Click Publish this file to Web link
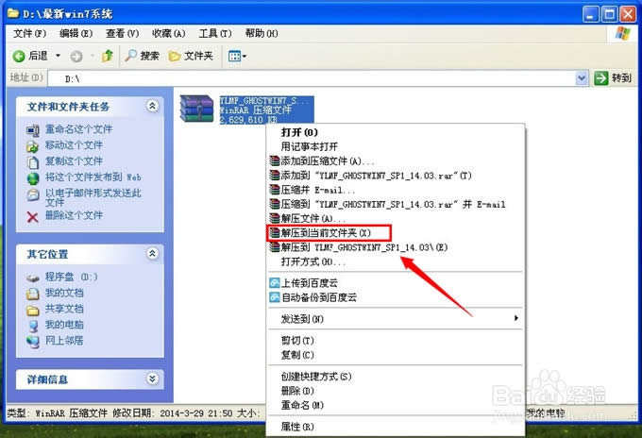This screenshot has height=438, width=642. tap(93, 177)
